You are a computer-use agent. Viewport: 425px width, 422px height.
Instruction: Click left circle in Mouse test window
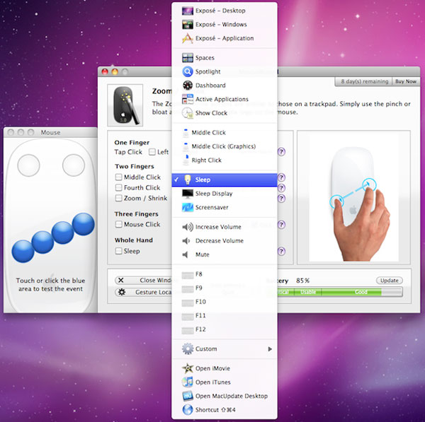click(28, 165)
